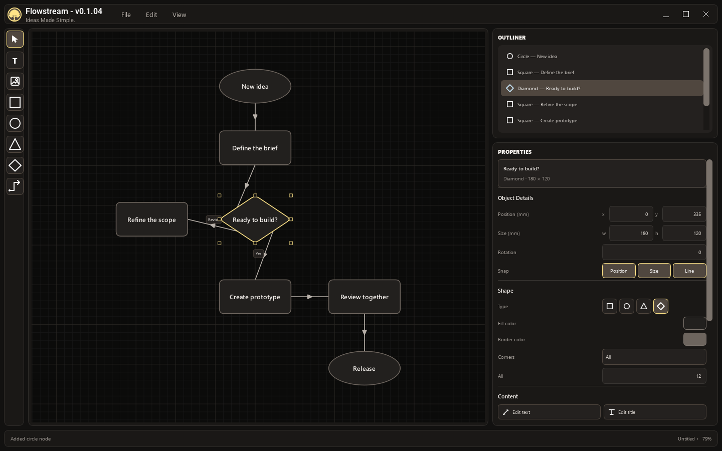This screenshot has height=451, width=722.
Task: Select the pointer selection tool
Action: [15, 39]
